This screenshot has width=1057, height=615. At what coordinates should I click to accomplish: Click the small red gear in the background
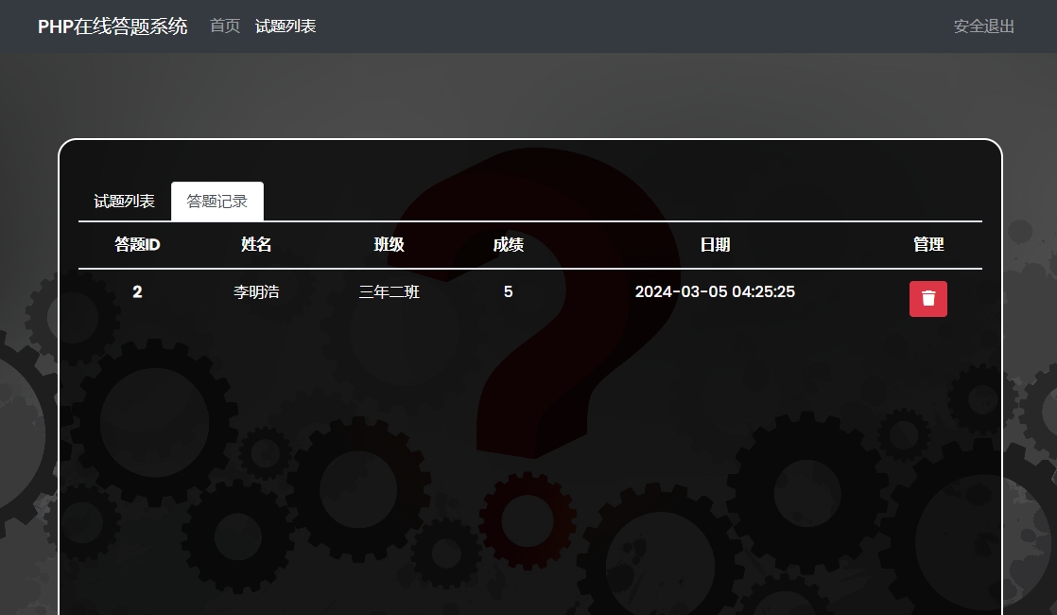[527, 519]
